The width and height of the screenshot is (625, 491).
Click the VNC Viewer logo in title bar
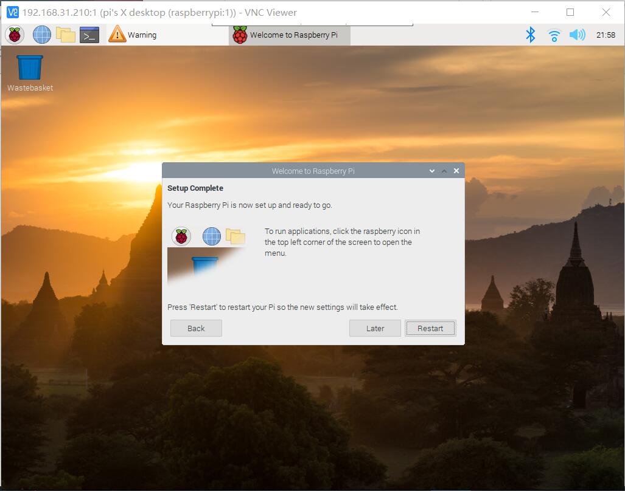pos(12,12)
